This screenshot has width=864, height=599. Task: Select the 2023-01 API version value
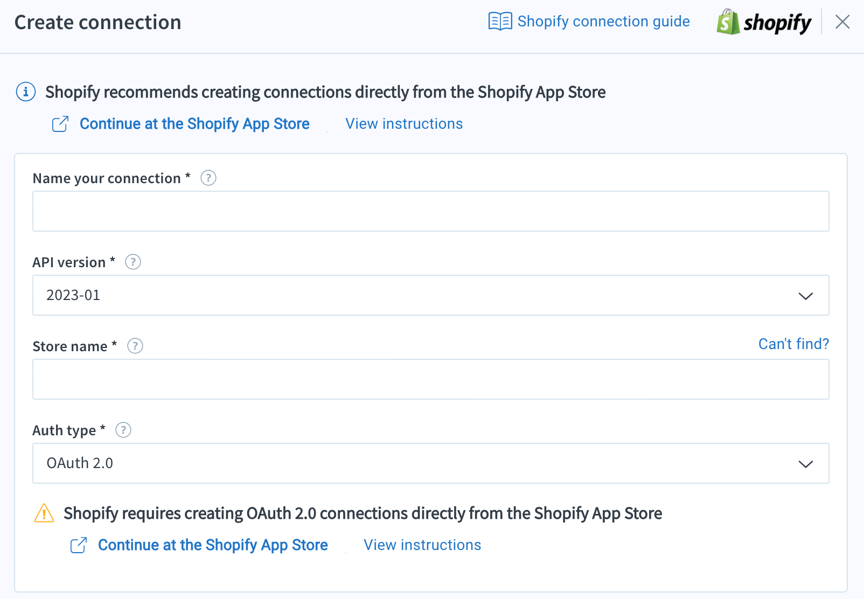(x=73, y=295)
